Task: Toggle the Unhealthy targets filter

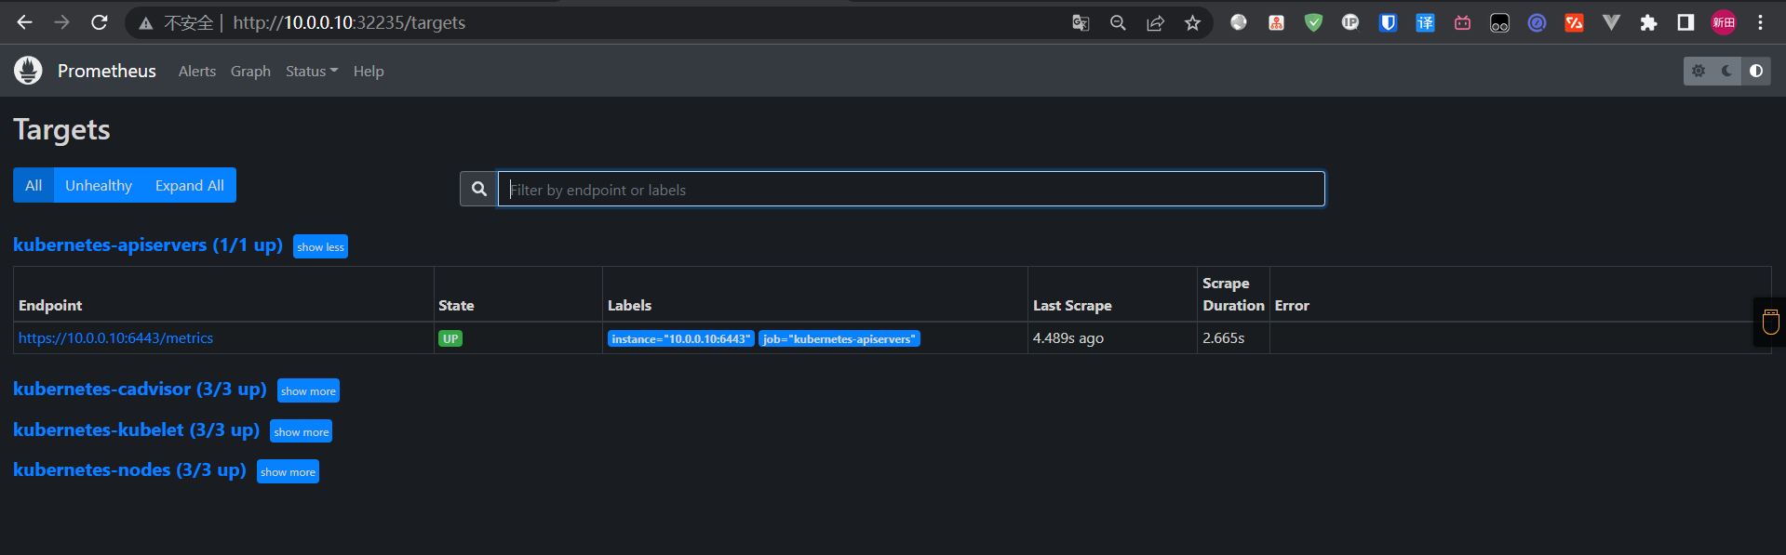Action: click(x=99, y=185)
